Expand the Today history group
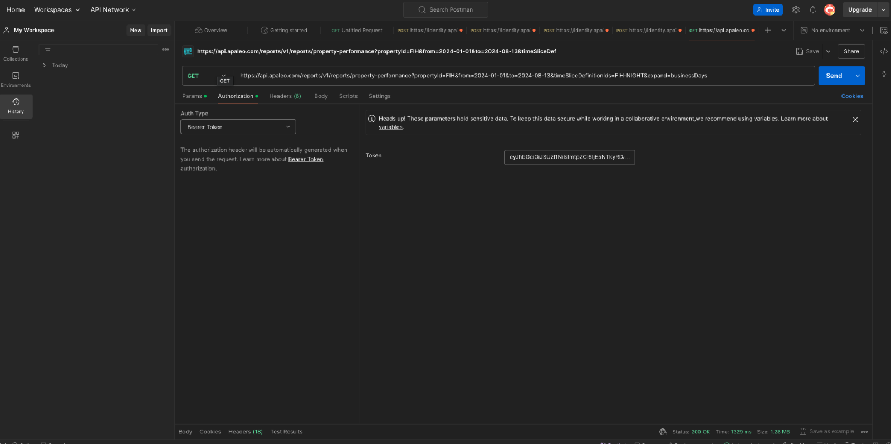Screen dimensions: 891x444 click(x=45, y=66)
